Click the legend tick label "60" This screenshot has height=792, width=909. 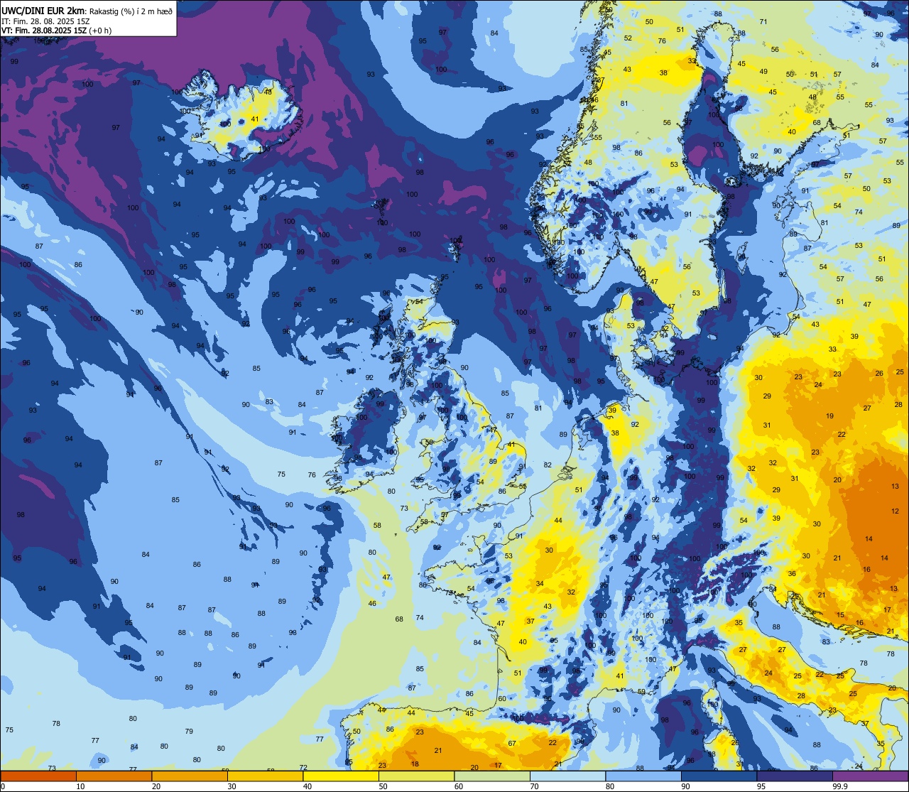pos(459,786)
